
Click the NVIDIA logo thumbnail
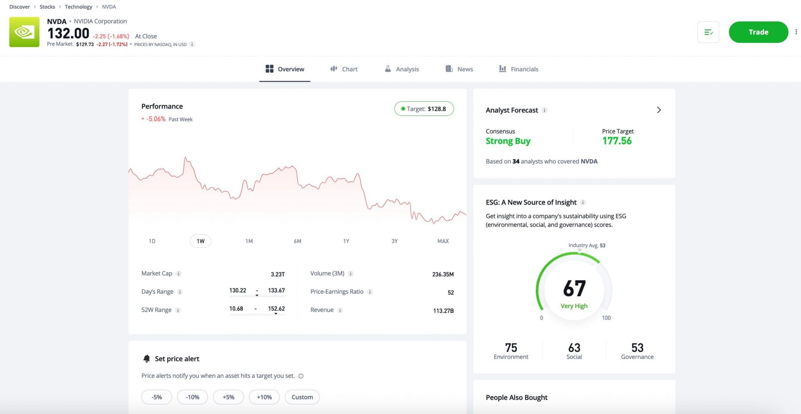click(24, 32)
